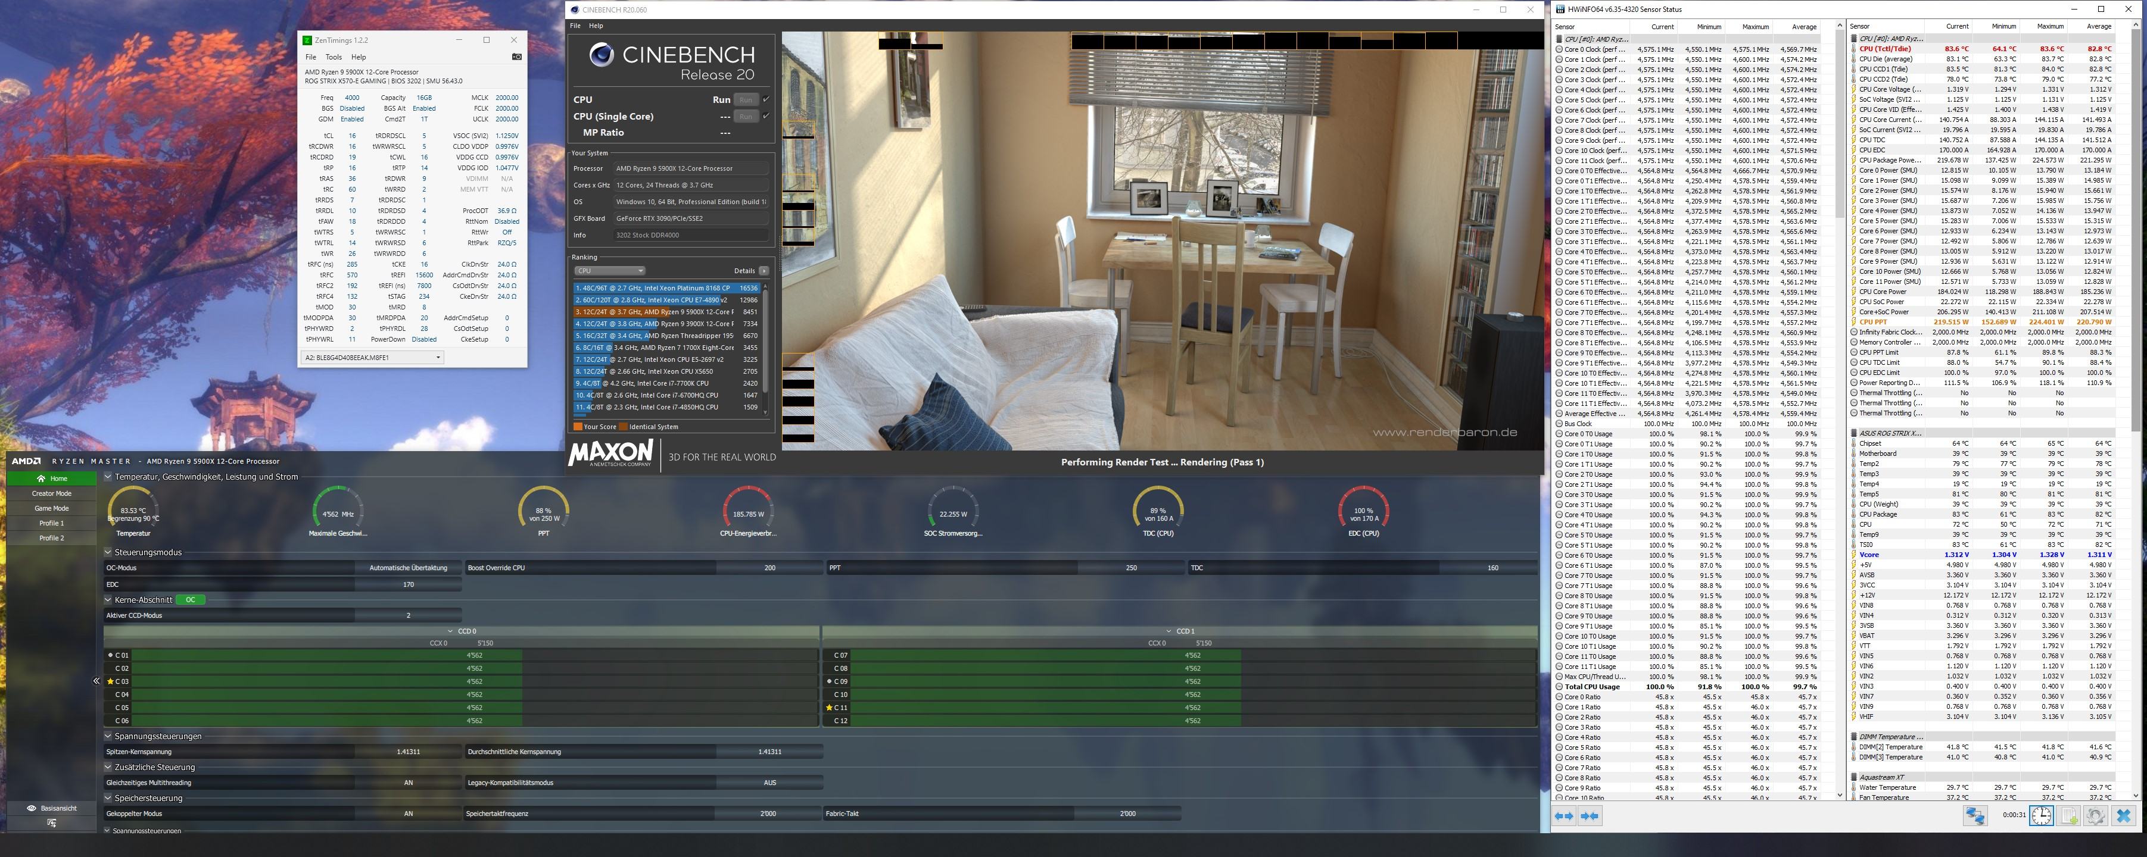Collapse the Steuerungsmodus section
Viewport: 2147px width, 857px height.
(x=108, y=552)
